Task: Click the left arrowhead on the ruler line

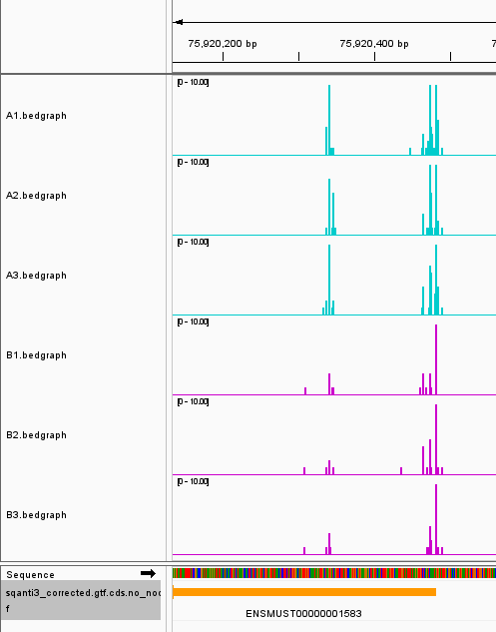Action: click(179, 22)
